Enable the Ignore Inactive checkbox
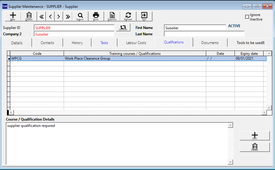This screenshot has width=275, height=170. point(247,17)
